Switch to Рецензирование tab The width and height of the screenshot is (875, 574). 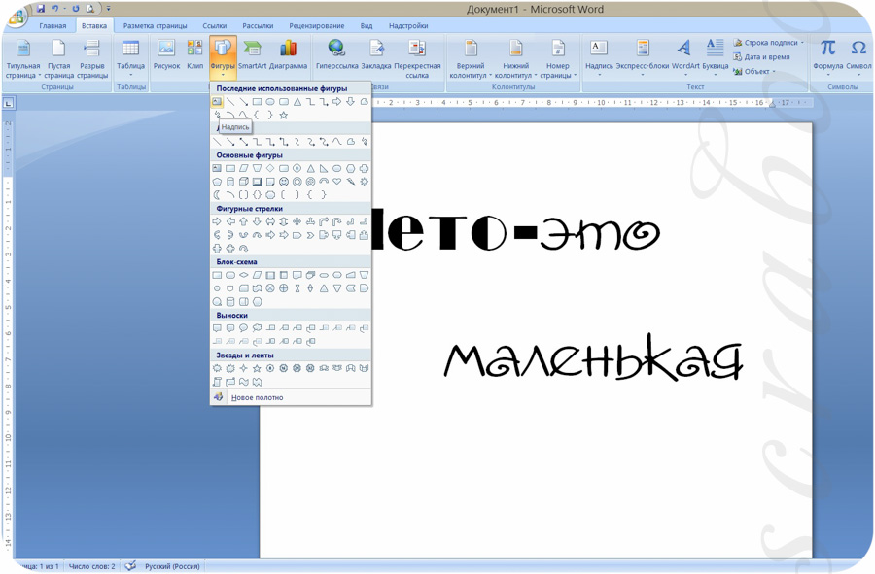coord(316,25)
